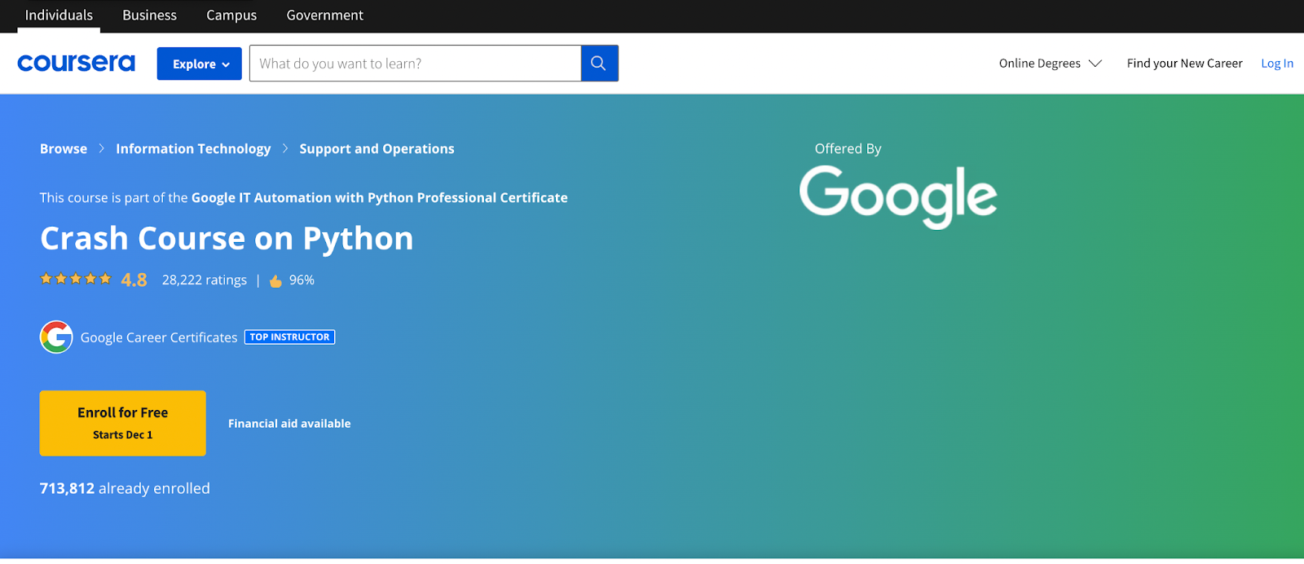This screenshot has height=564, width=1304.
Task: Expand the Online Degrees menu
Action: coord(1050,64)
